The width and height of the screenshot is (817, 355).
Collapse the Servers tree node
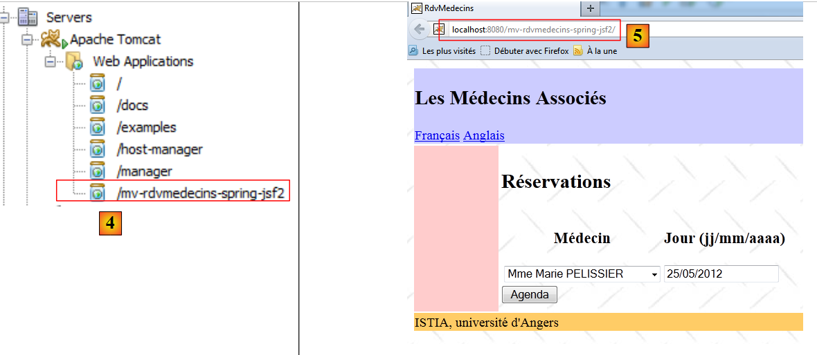coord(6,17)
